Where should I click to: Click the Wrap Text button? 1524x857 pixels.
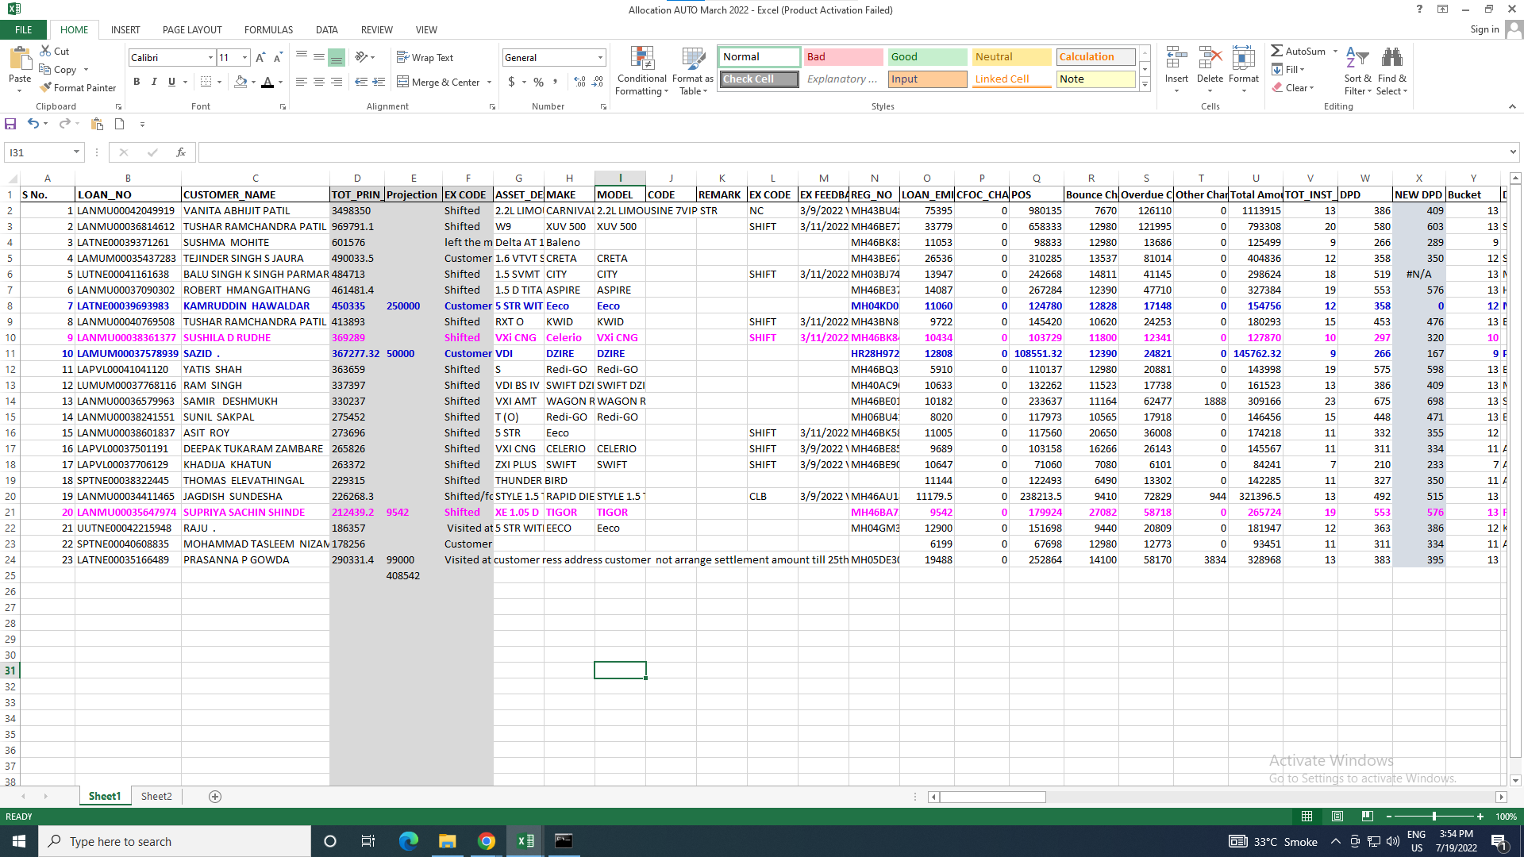(425, 58)
